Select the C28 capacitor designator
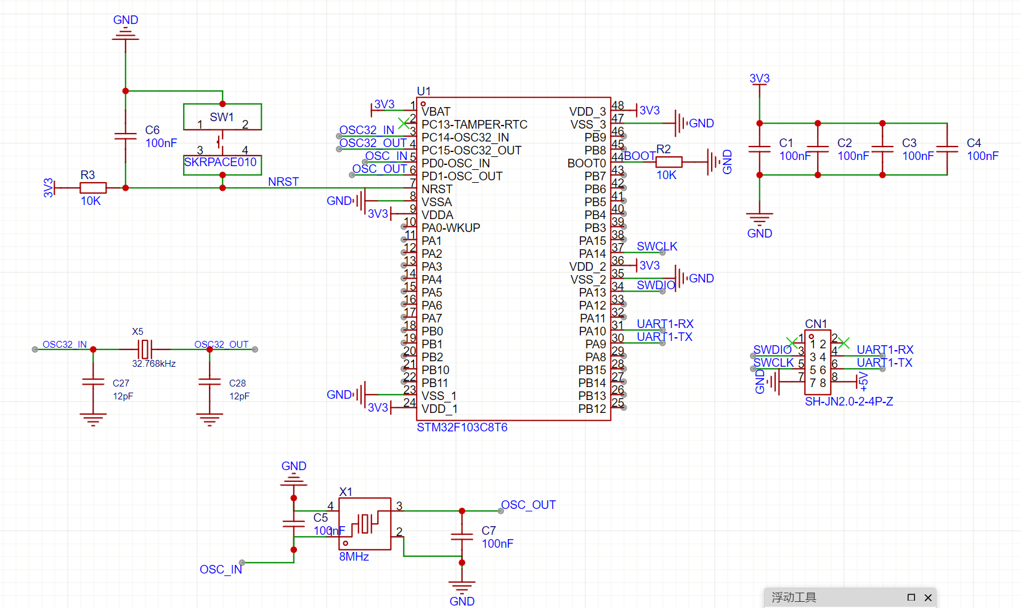The width and height of the screenshot is (1021, 608). point(237,383)
